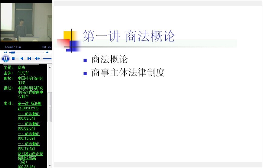The image size is (263, 168).
Task: Click the slide title 第一讲 商法概论
Action: coord(129,36)
